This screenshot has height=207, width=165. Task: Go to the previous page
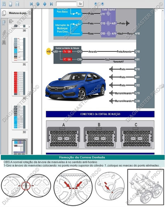click(38, 4)
